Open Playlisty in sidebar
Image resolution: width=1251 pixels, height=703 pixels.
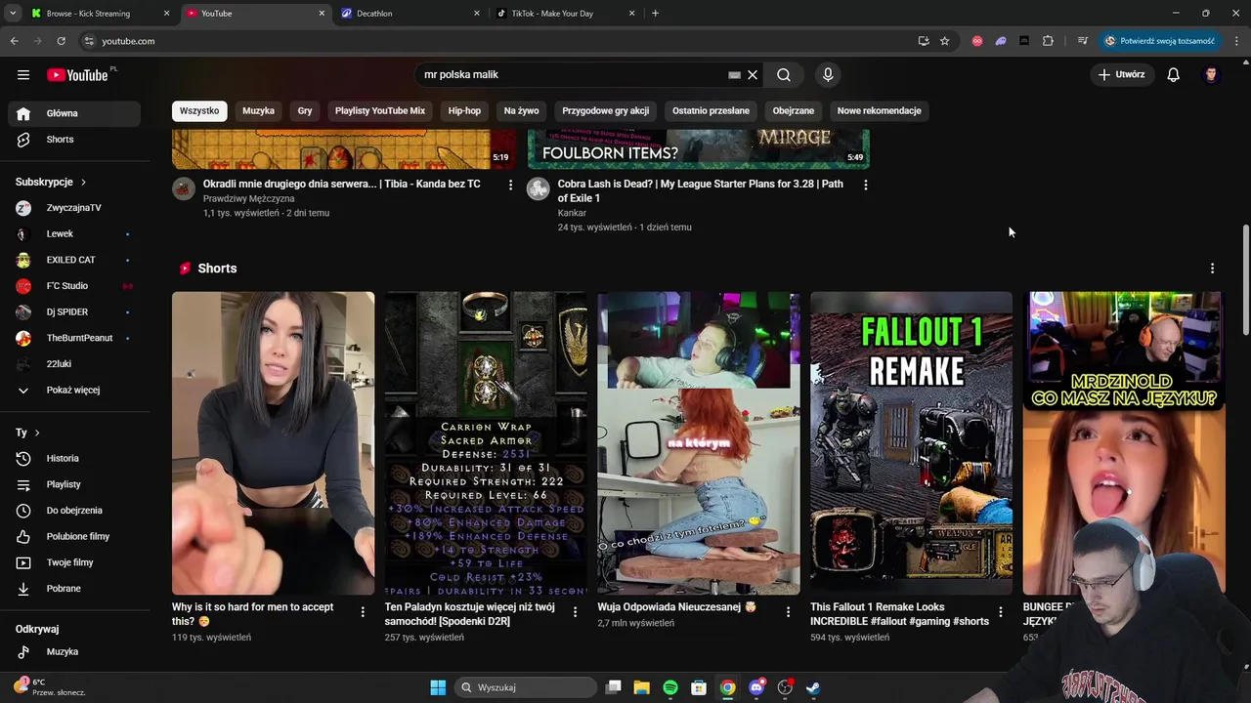pos(74,484)
